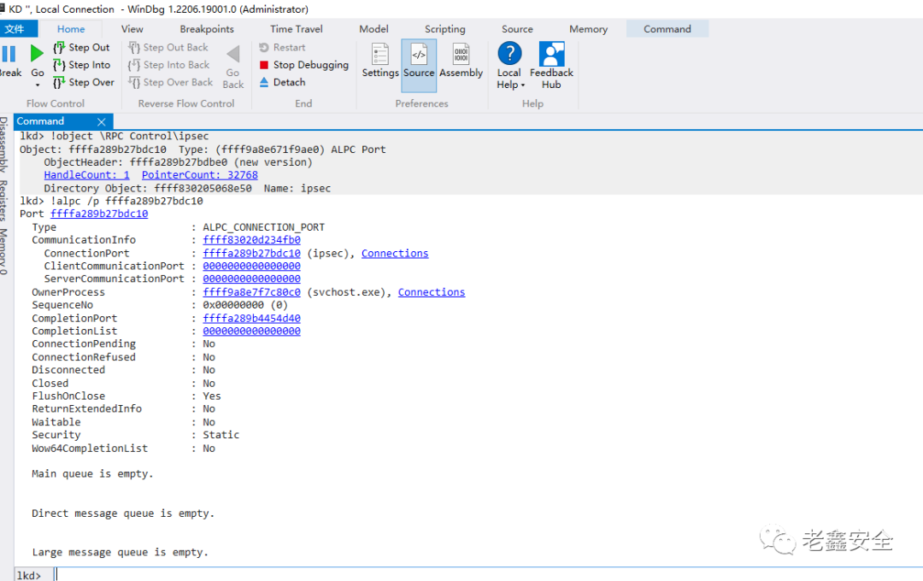Image resolution: width=923 pixels, height=581 pixels.
Task: Click ServerCommunicationPort zero address link
Action: 251,279
